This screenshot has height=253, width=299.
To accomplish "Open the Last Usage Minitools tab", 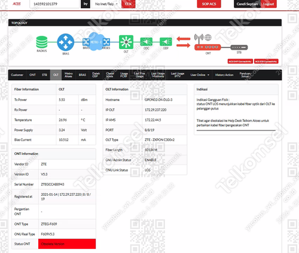I will pos(158,75).
